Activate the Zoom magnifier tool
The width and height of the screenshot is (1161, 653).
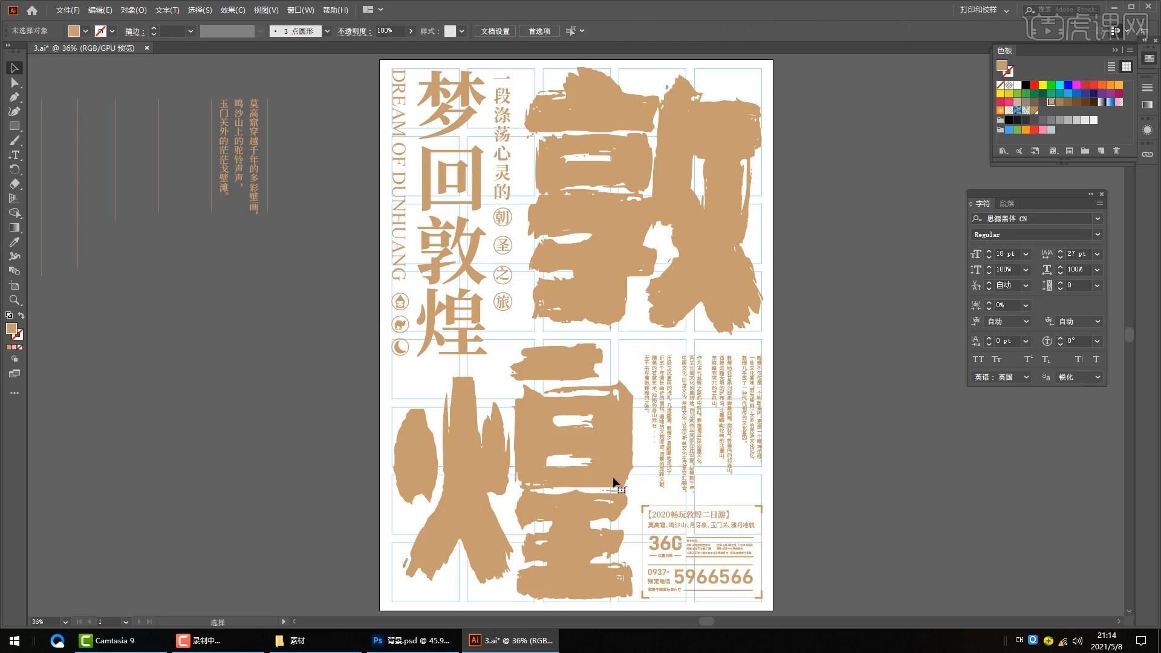[x=15, y=300]
